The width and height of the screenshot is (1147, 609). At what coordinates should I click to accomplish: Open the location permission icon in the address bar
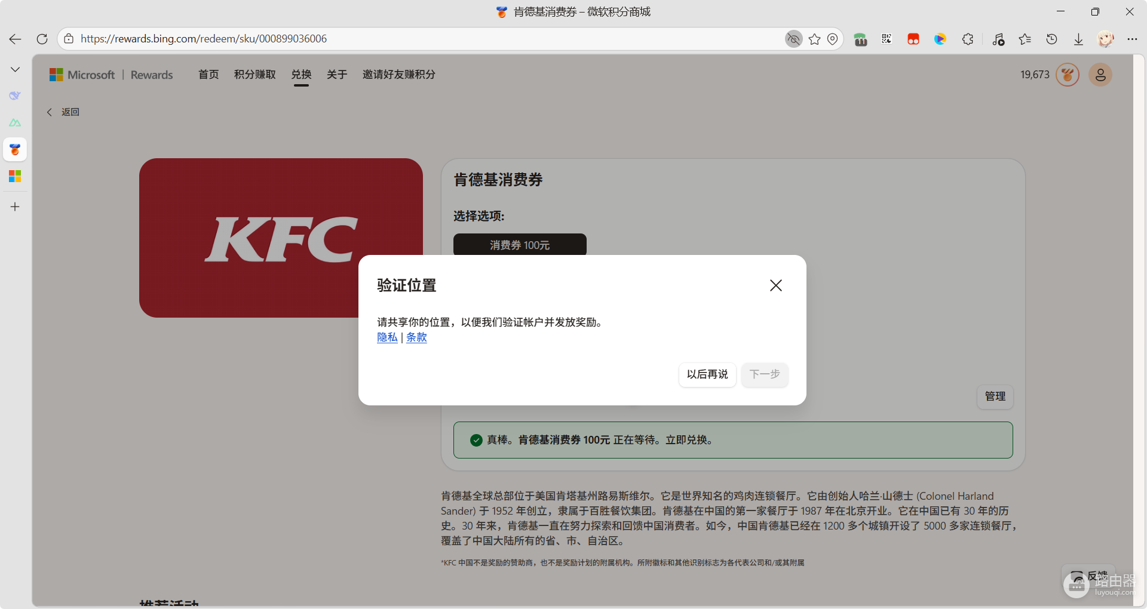832,39
